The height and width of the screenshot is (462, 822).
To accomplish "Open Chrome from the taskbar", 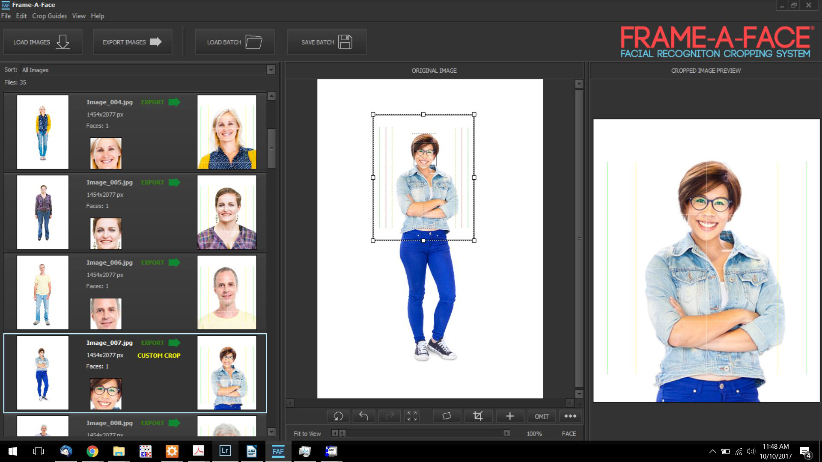I will click(92, 451).
